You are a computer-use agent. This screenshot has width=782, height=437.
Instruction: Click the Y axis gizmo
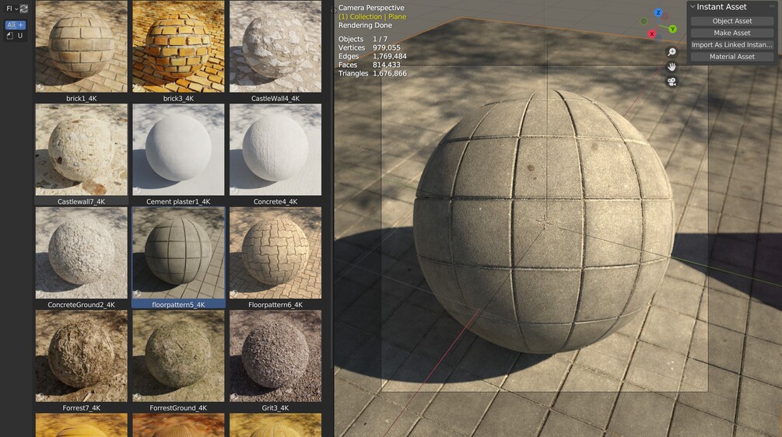(x=672, y=30)
